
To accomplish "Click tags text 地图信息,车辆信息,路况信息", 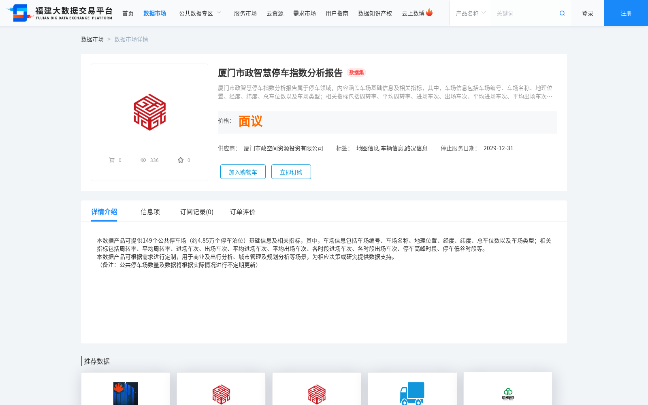I will (x=392, y=148).
